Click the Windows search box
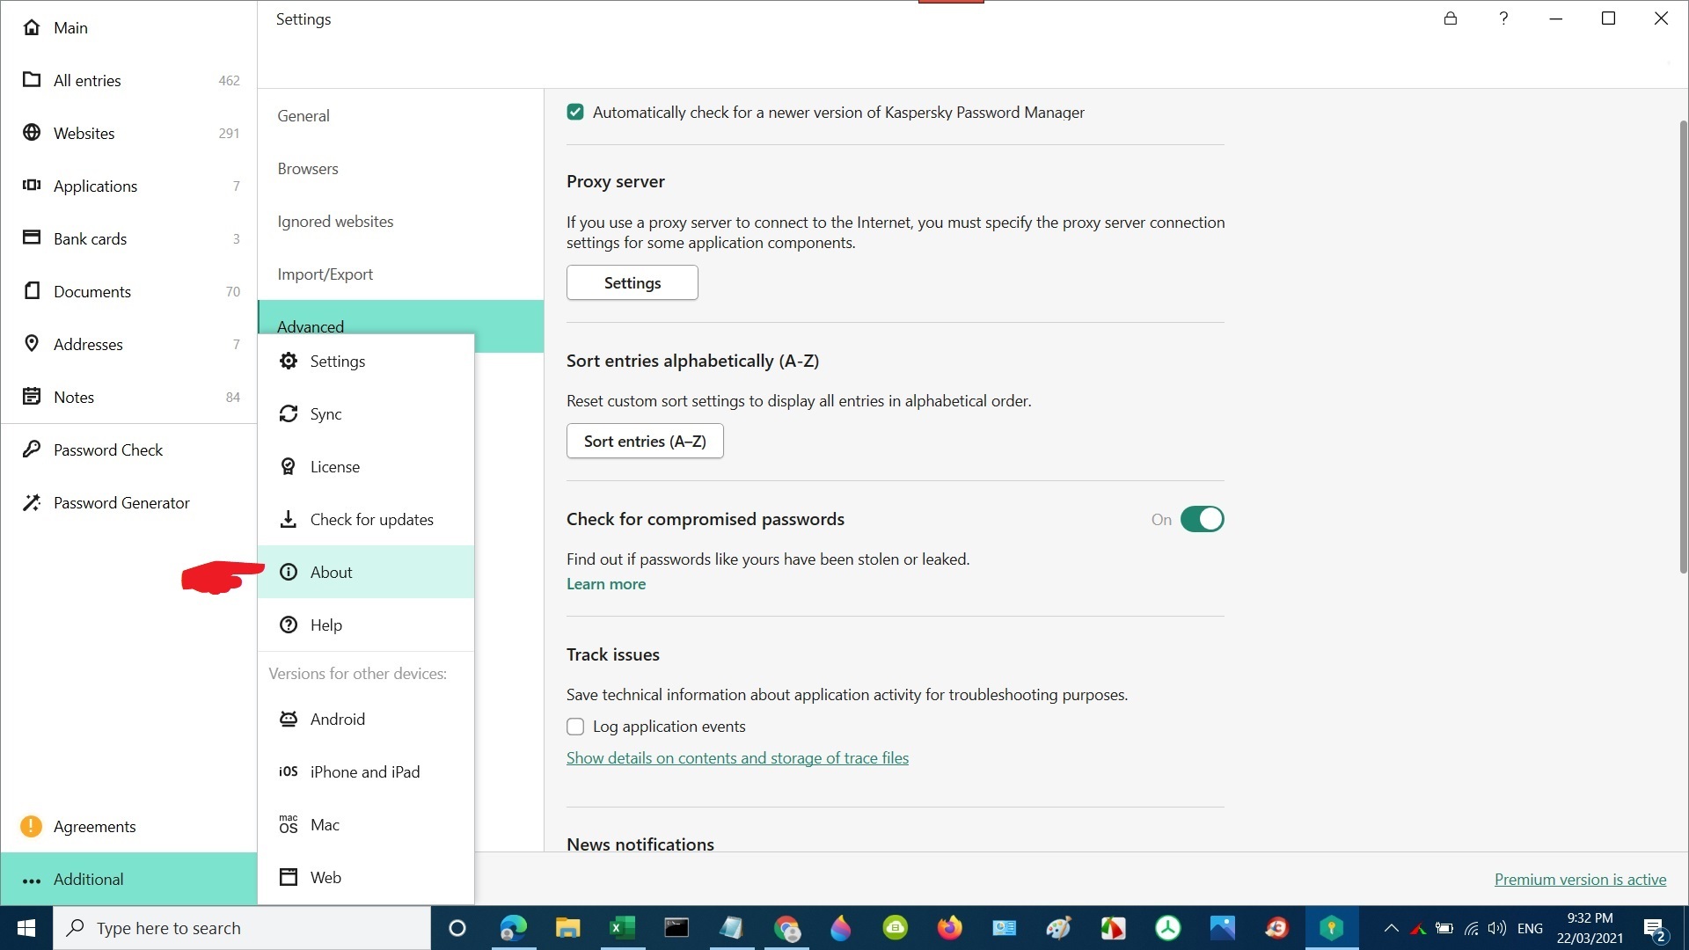The height and width of the screenshot is (950, 1689). coord(243,928)
